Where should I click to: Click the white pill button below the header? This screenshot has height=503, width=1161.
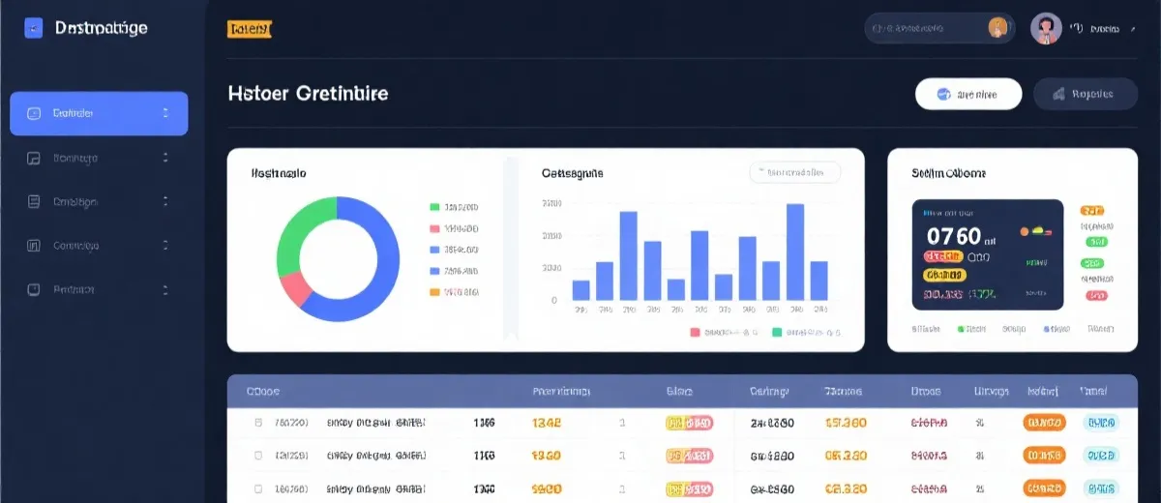click(967, 94)
